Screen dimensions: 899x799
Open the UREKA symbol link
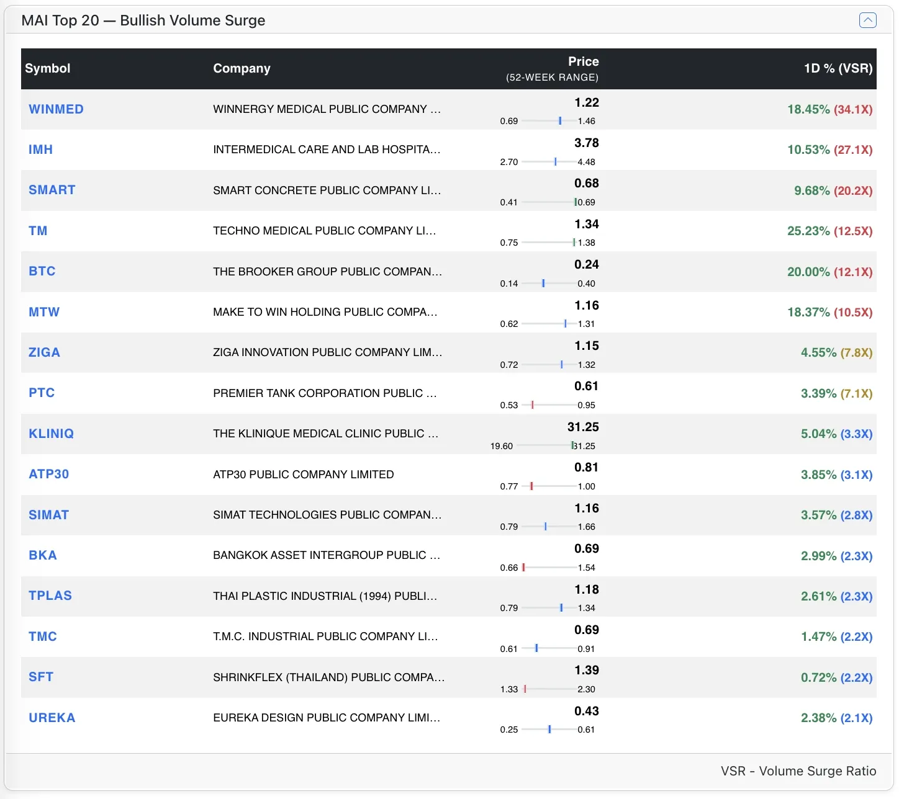point(52,718)
